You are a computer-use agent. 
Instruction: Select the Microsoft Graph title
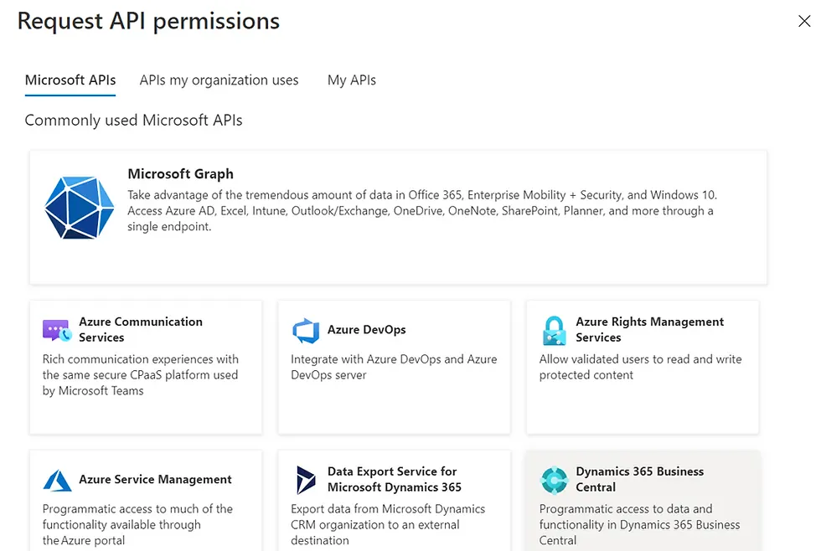point(181,173)
